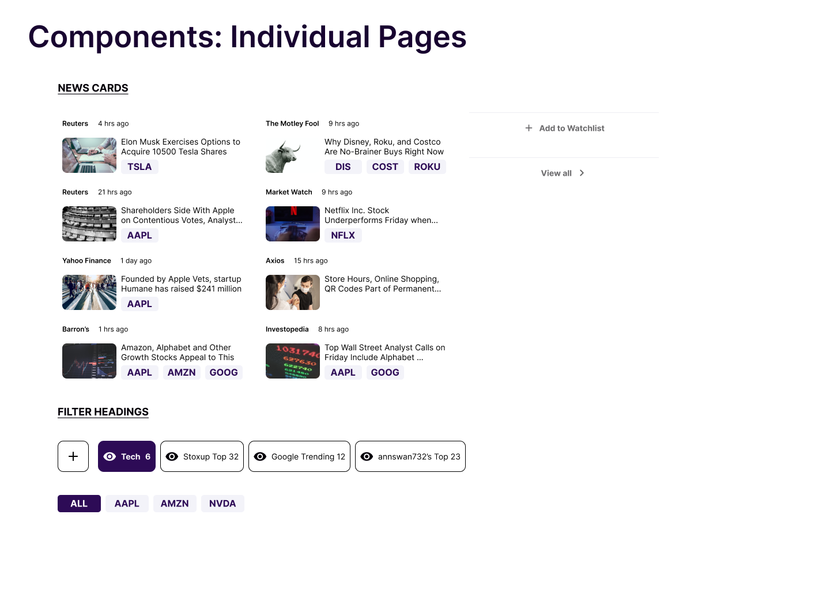Image resolution: width=830 pixels, height=590 pixels.
Task: Click the Add to Watchlist plus icon
Action: click(529, 128)
